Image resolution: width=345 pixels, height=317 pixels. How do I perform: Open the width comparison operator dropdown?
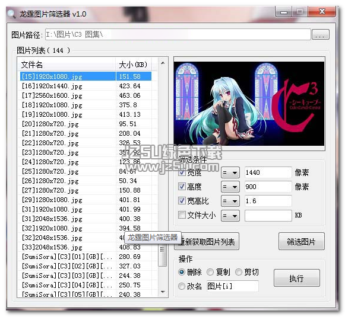click(230, 172)
